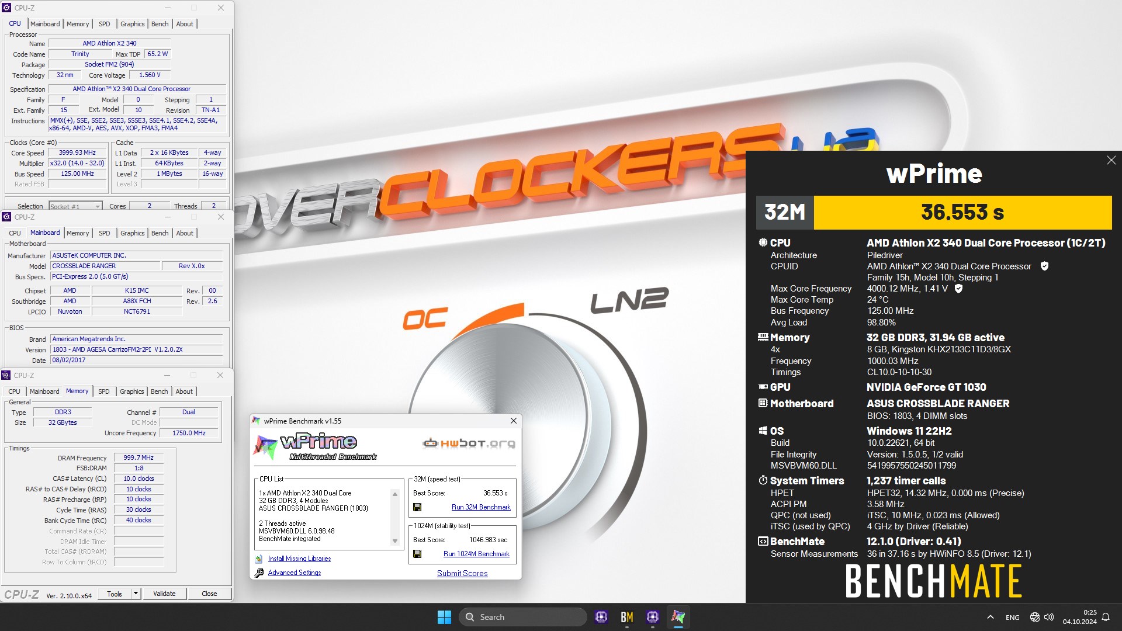Open the Memory tab in top CPU-Z window

click(x=78, y=24)
